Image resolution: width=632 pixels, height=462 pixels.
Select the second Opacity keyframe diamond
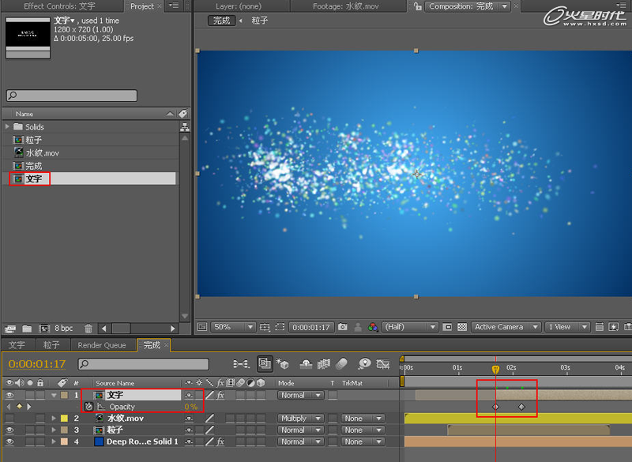click(x=521, y=407)
